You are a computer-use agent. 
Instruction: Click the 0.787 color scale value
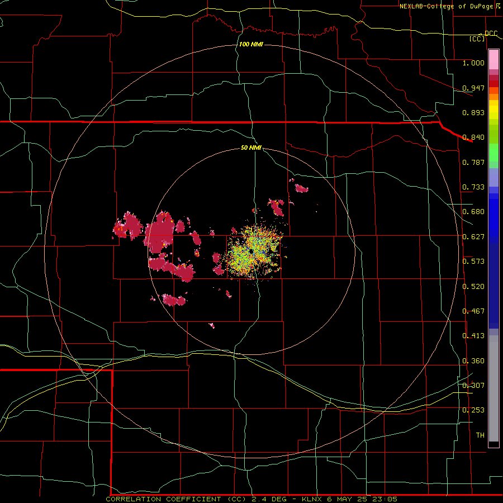click(x=473, y=162)
